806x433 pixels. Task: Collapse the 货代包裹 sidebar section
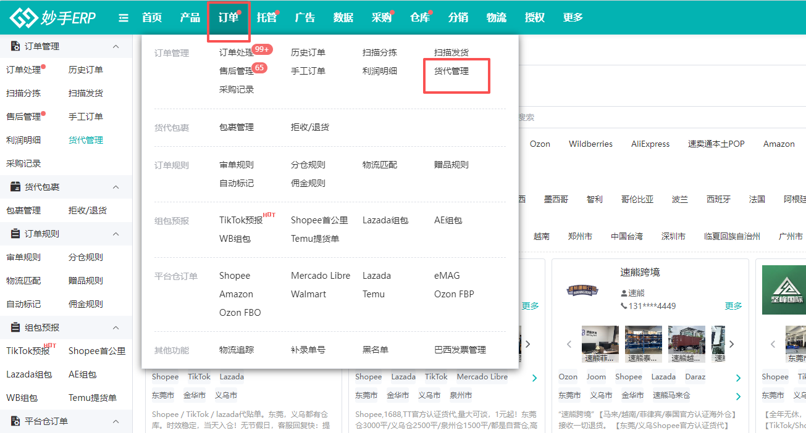point(115,187)
